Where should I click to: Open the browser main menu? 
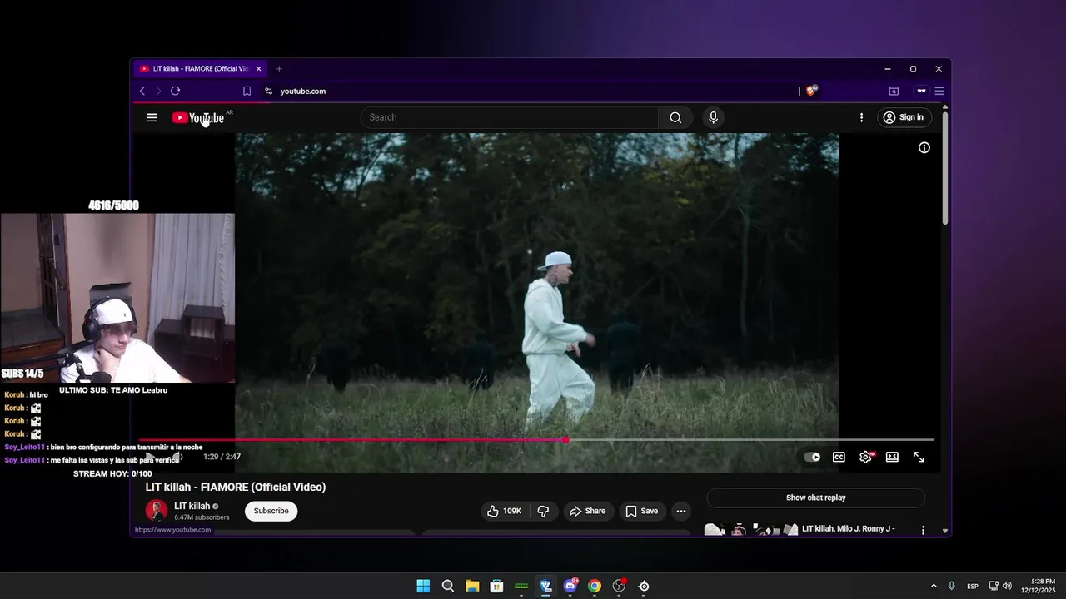click(939, 91)
